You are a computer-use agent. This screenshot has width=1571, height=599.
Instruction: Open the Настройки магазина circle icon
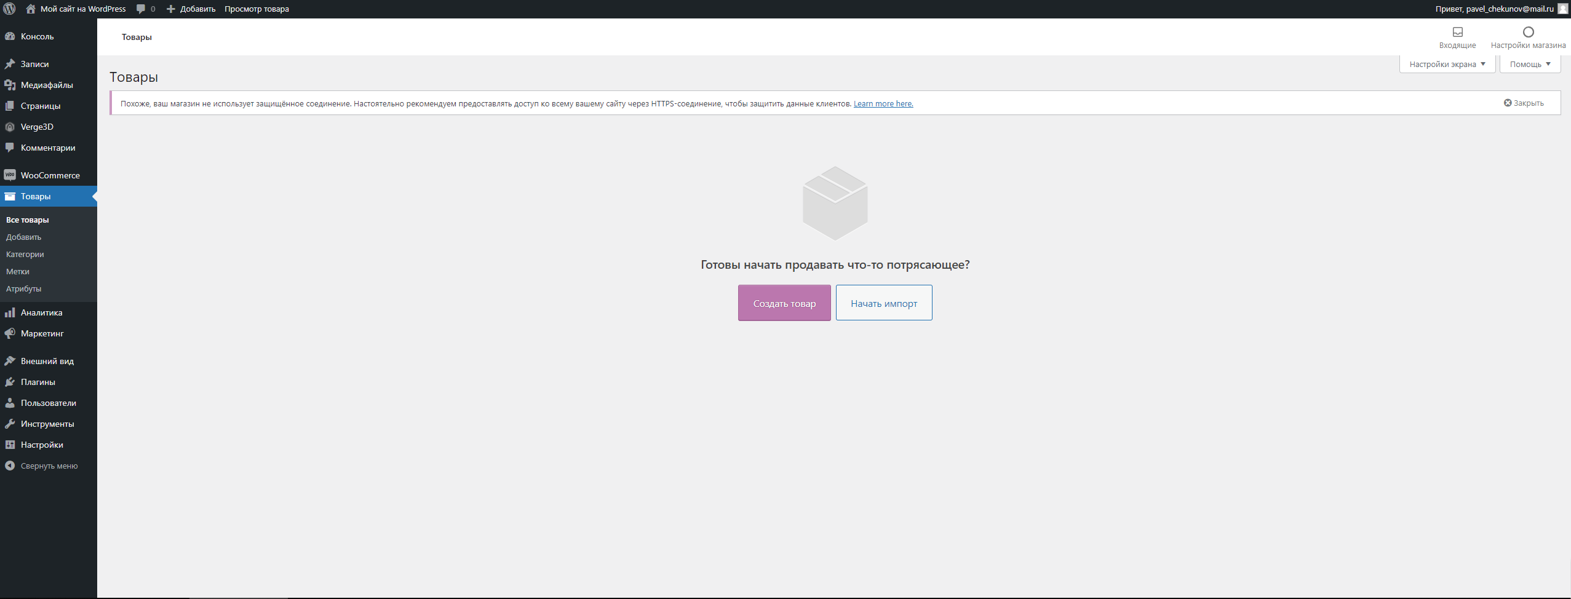pos(1528,32)
